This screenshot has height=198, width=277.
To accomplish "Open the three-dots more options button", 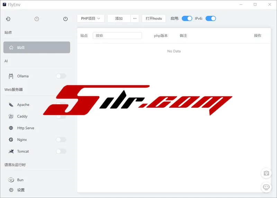I will [135, 19].
